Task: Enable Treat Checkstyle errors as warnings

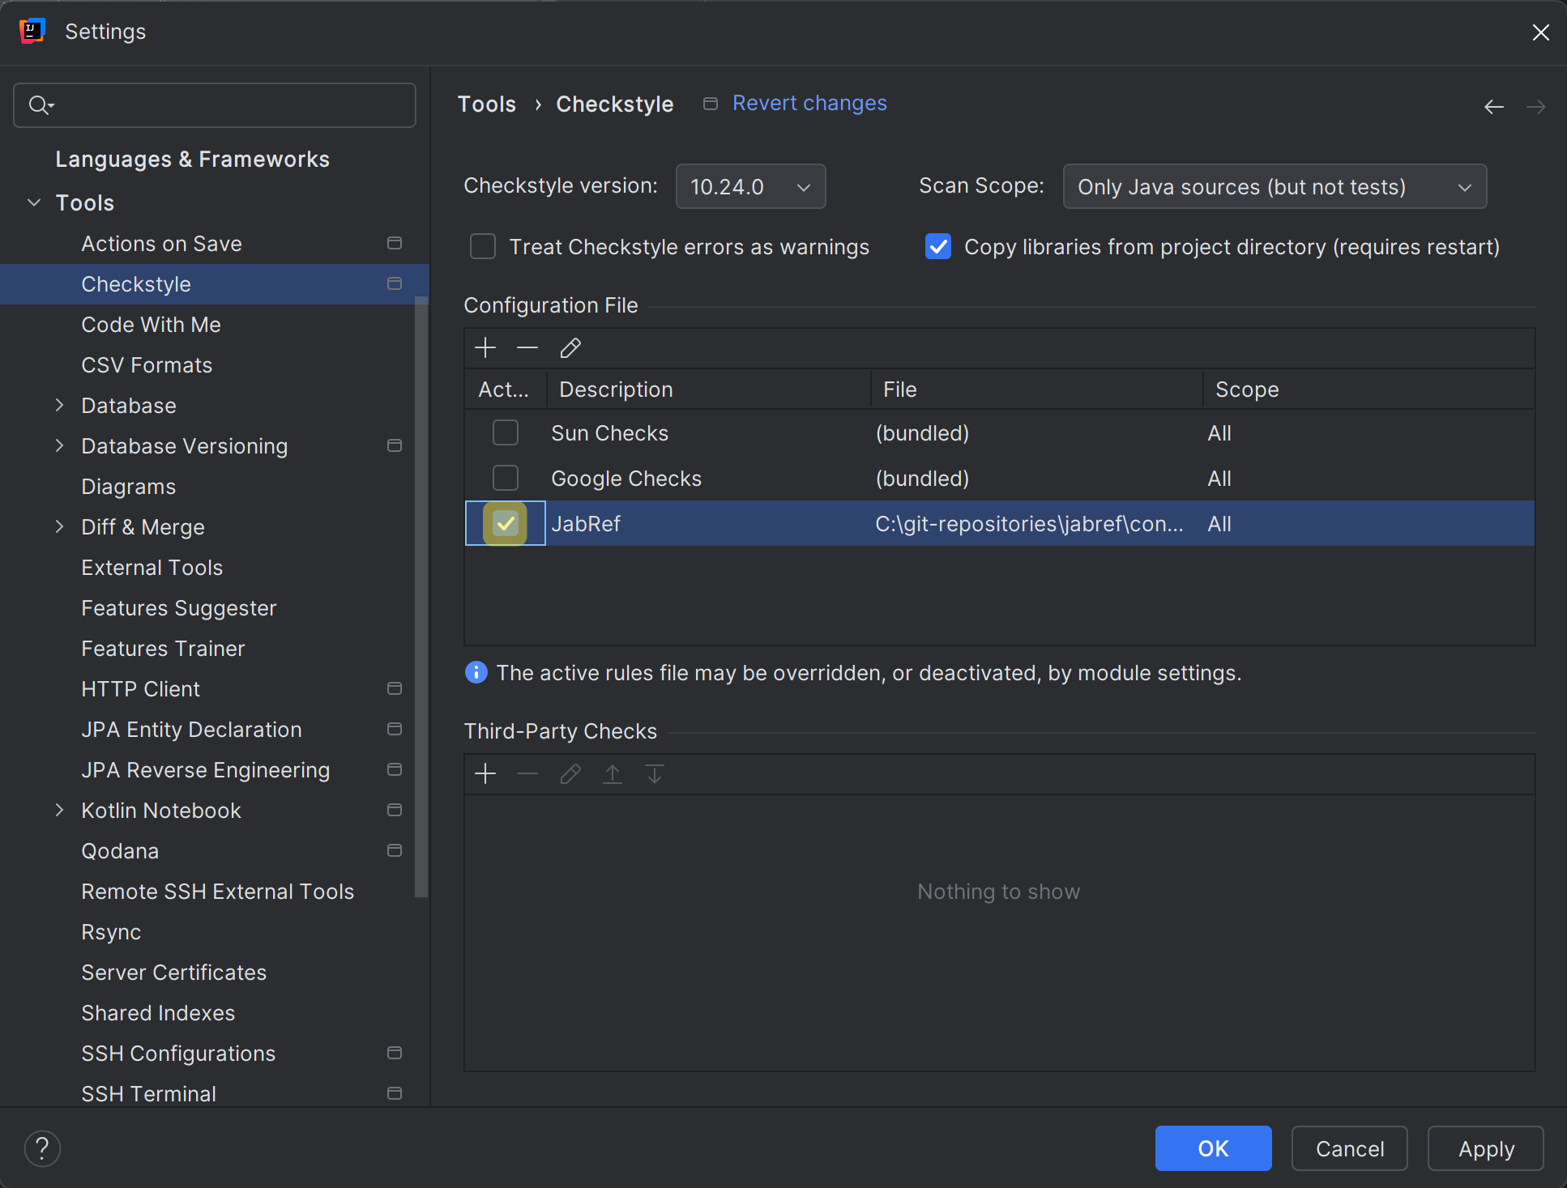Action: (483, 246)
